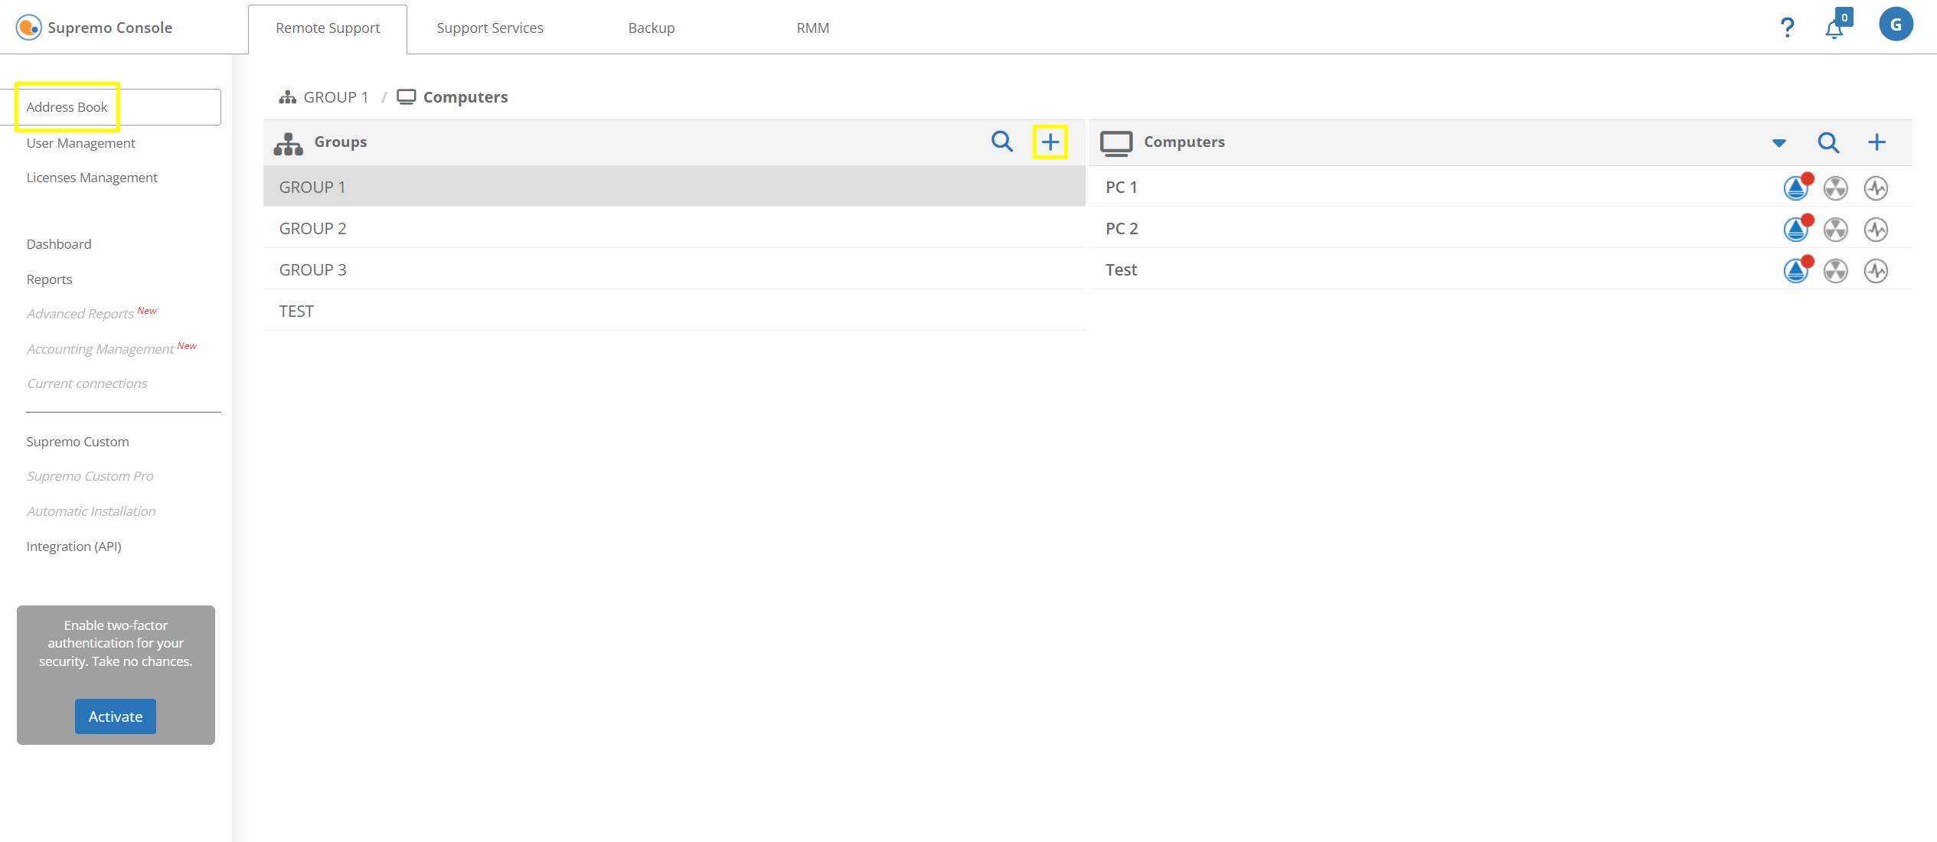Switch to the RMM tab
This screenshot has height=842, width=1937.
813,28
